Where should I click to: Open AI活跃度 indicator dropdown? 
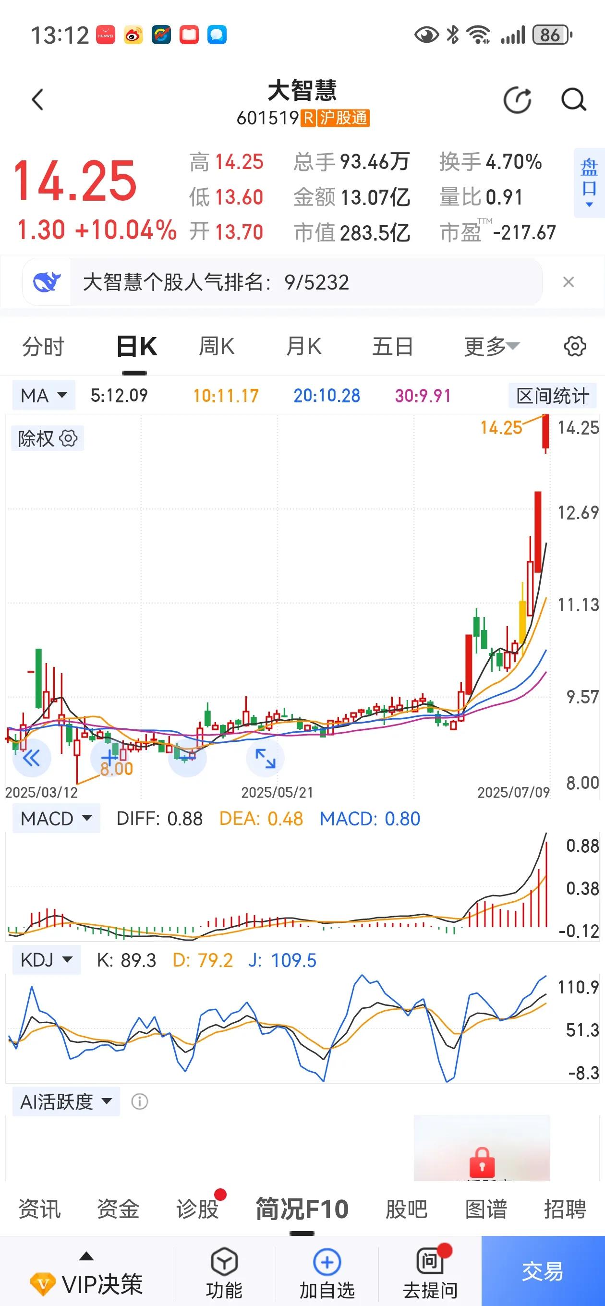[x=66, y=1101]
